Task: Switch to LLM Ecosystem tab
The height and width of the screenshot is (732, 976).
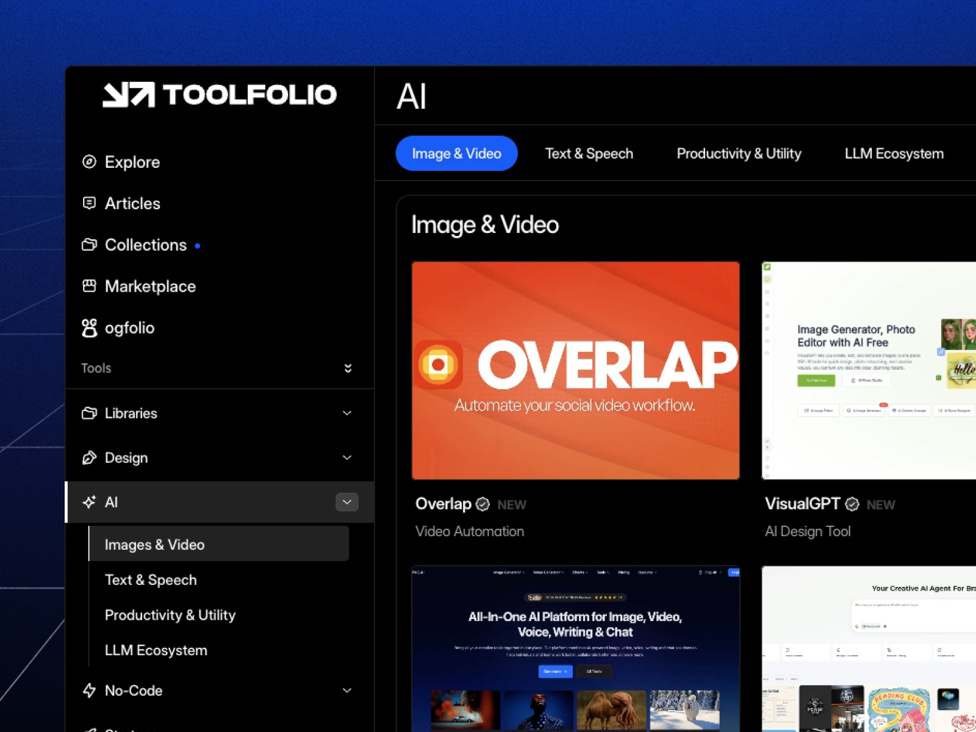Action: 894,153
